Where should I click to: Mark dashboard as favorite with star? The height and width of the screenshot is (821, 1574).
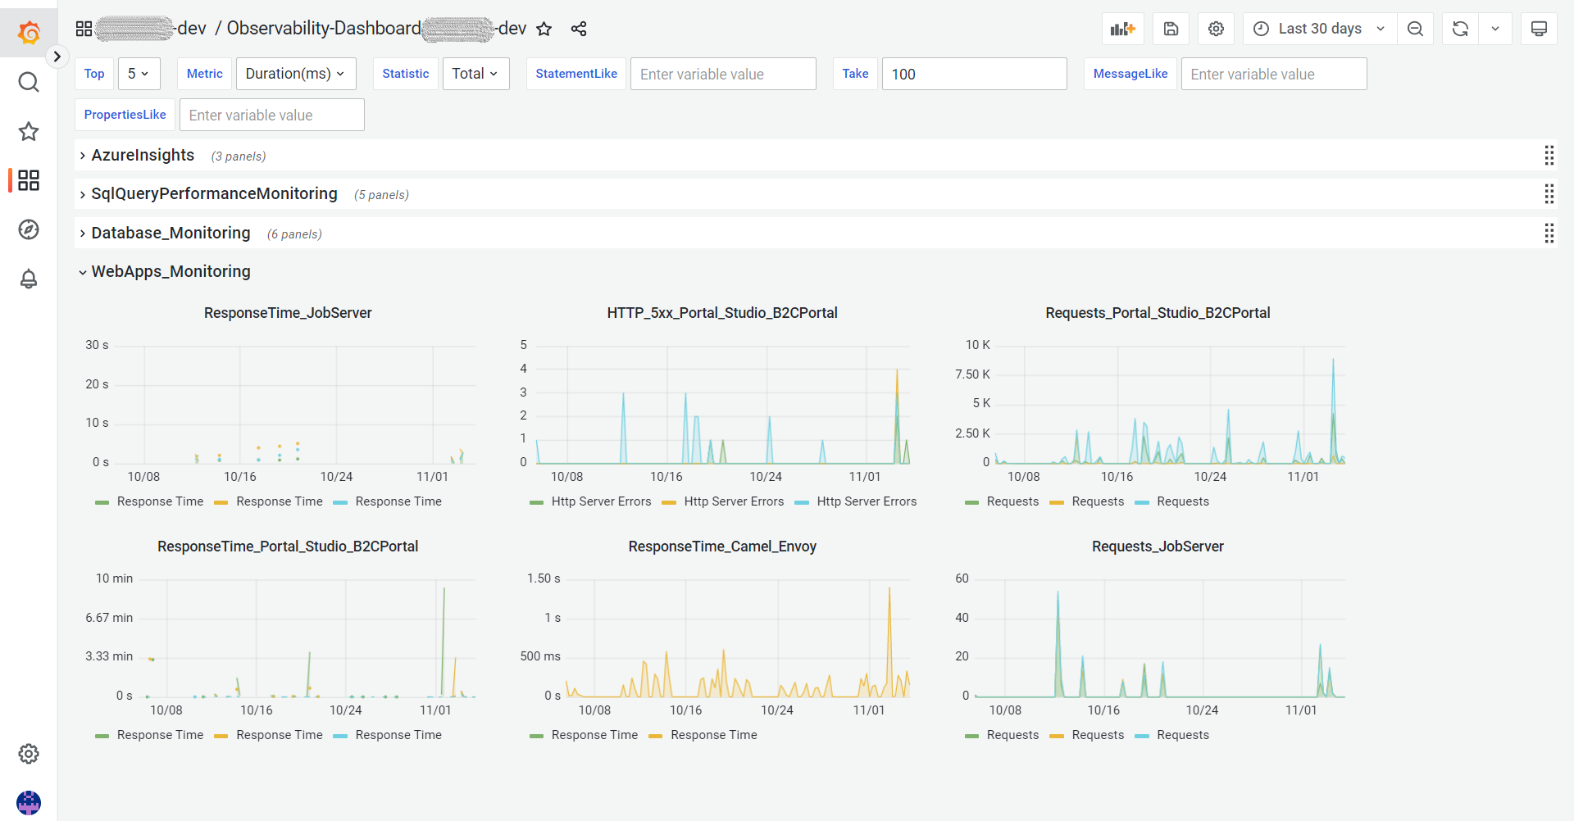point(544,29)
